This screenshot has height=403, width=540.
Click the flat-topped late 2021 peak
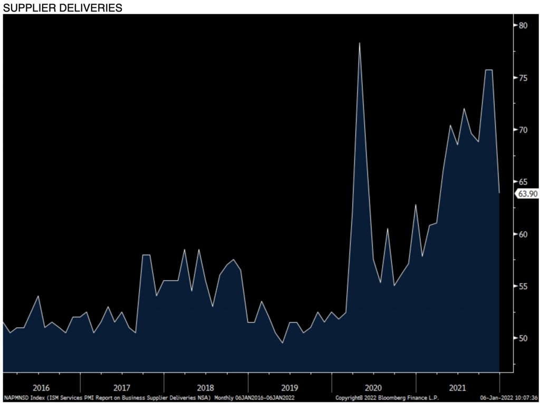(x=489, y=70)
